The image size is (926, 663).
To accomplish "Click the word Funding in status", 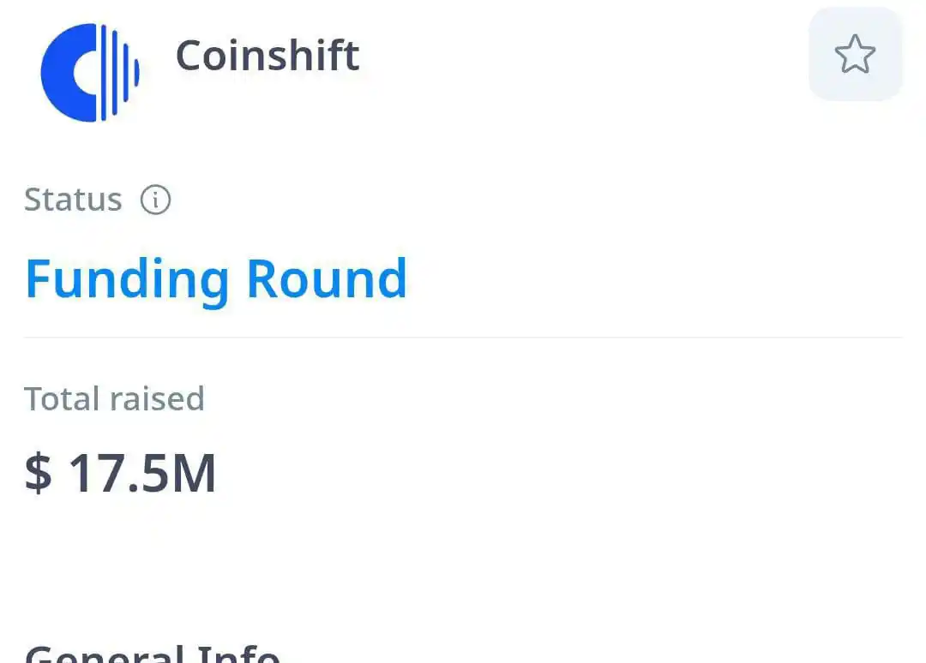I will (127, 279).
